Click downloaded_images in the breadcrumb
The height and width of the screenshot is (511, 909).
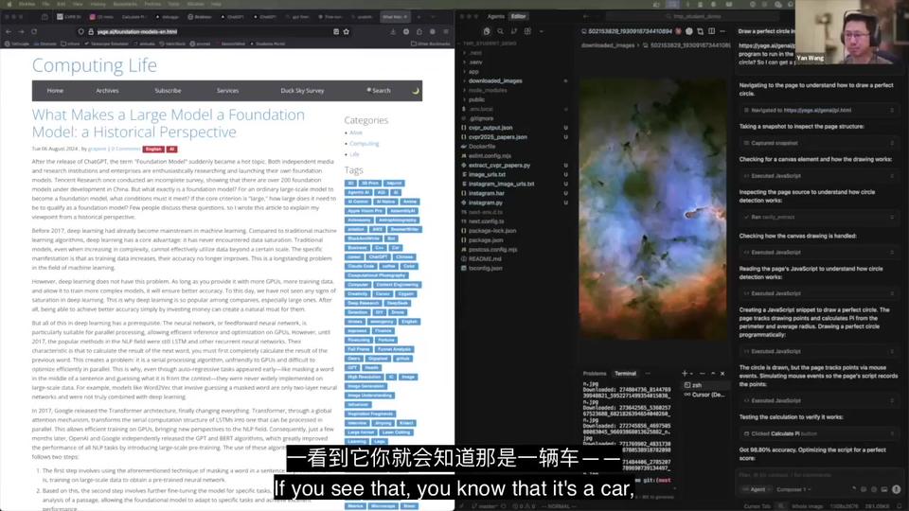[x=608, y=44]
